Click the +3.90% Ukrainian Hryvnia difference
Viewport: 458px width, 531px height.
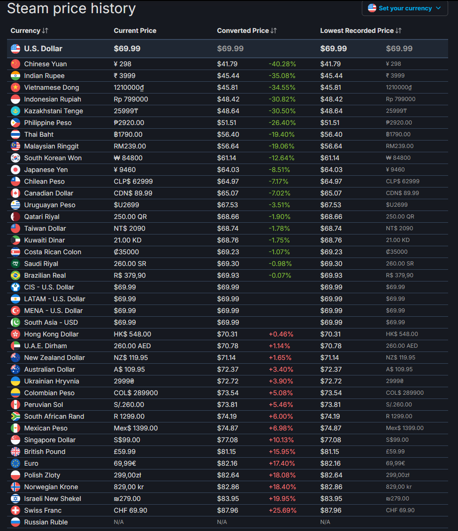coord(281,381)
